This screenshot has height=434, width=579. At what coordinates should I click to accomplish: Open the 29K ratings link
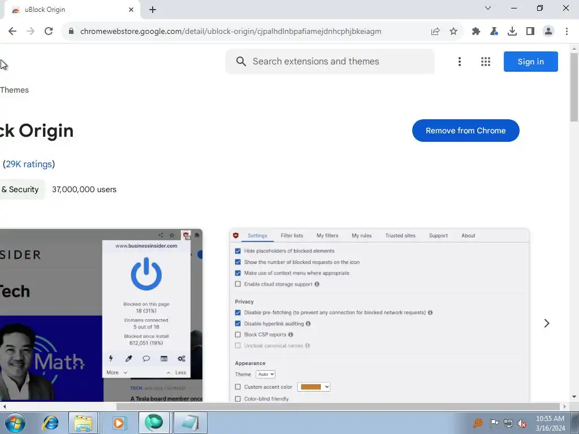[x=29, y=164]
